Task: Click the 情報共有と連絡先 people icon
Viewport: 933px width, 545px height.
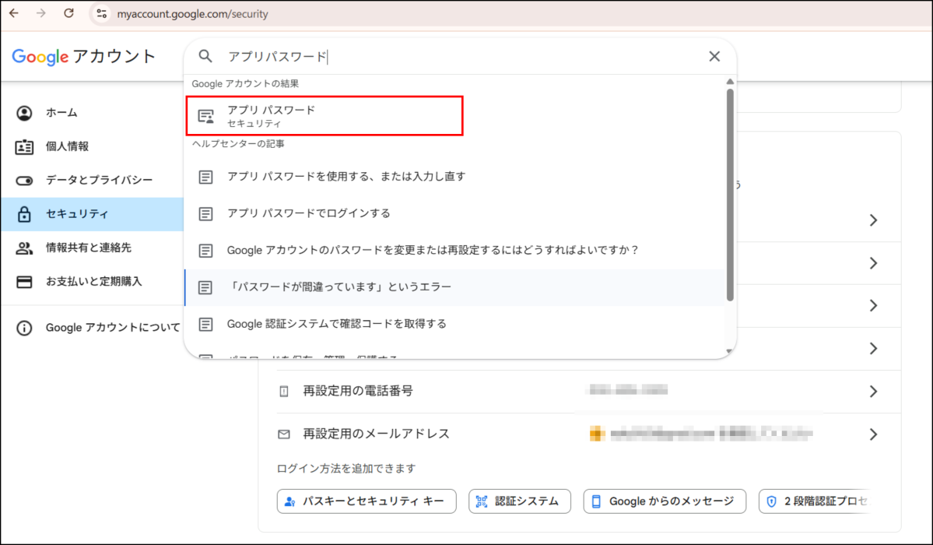Action: point(24,248)
